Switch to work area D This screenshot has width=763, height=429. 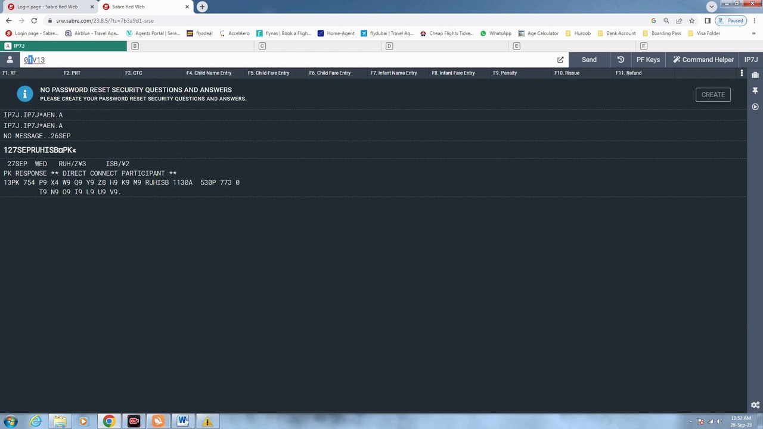pos(445,46)
